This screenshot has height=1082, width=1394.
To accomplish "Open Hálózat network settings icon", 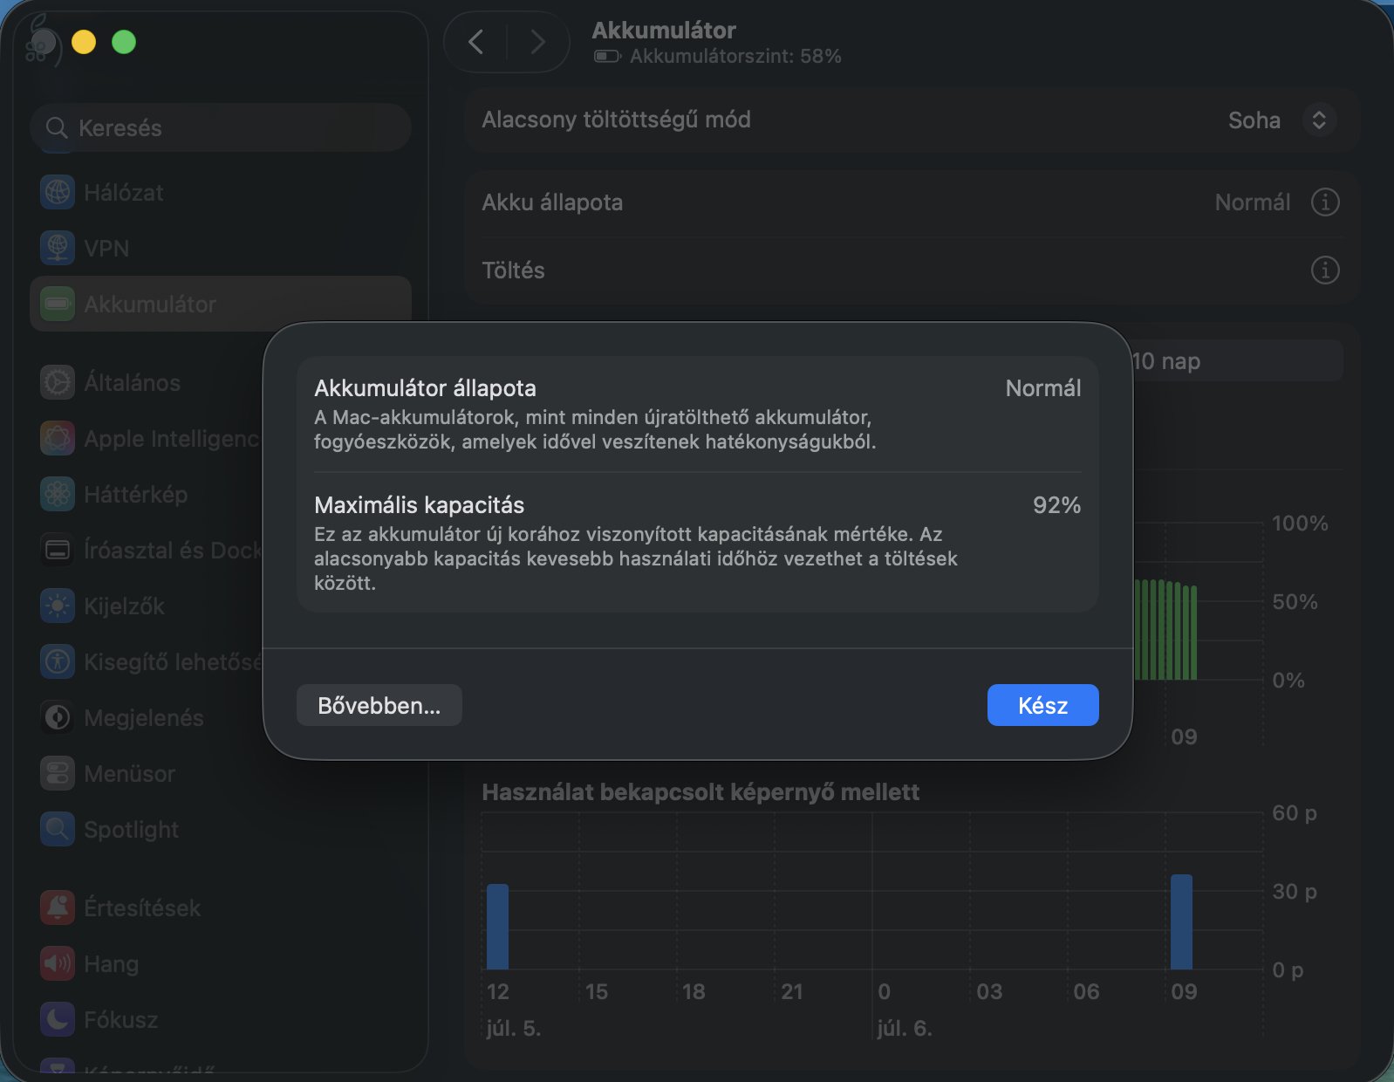I will point(58,192).
